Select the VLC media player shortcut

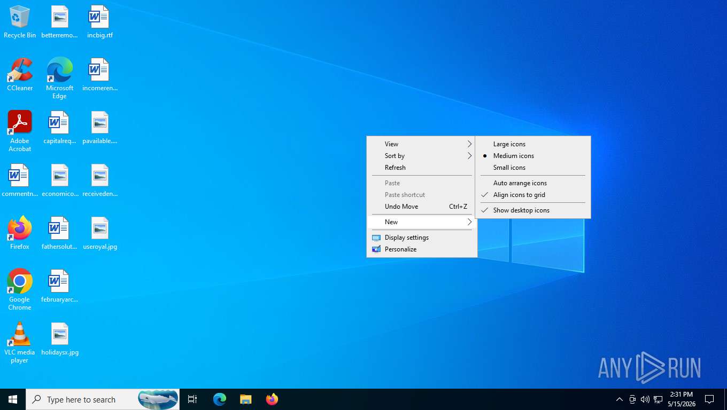click(x=20, y=342)
